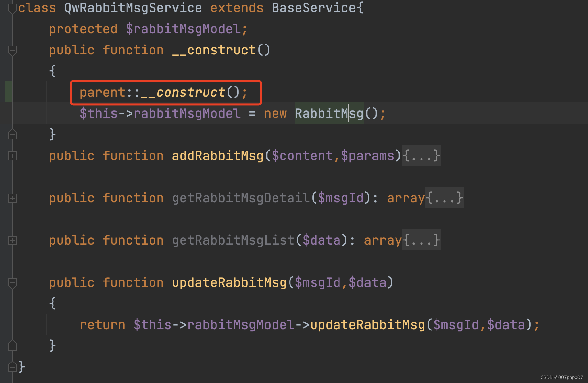
Task: Unfold the {...} placeholder after getRabbitMsgList
Action: 421,240
